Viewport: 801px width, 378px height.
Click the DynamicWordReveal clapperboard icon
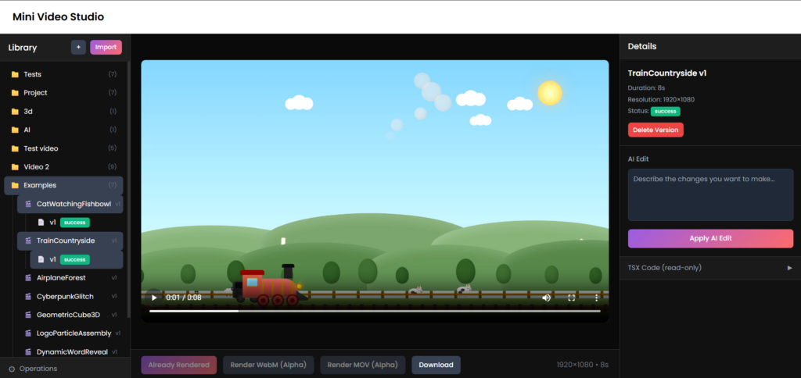click(x=28, y=352)
